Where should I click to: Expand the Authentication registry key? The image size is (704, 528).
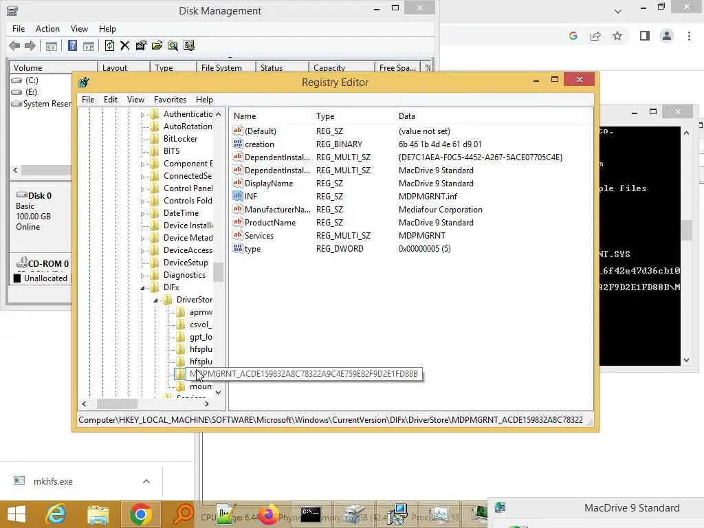[x=142, y=115]
